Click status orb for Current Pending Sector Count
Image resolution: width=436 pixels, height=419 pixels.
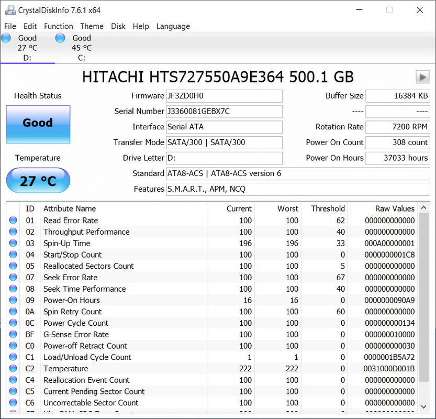[x=13, y=391]
